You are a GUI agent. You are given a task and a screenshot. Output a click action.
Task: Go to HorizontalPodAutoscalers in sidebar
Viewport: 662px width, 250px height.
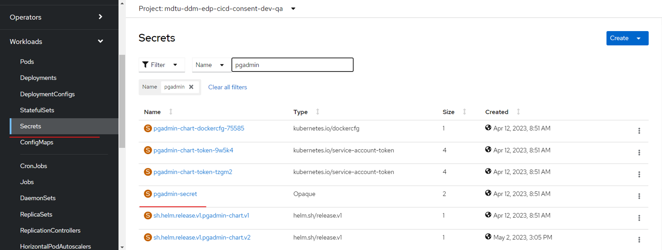[x=55, y=246]
